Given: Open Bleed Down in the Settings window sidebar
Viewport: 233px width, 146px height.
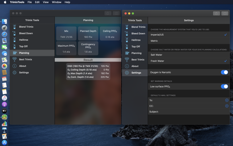Looking at the screenshot, I should [135, 33].
